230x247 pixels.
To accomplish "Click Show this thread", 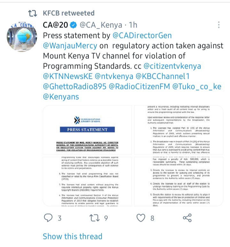I will [x=73, y=236].
